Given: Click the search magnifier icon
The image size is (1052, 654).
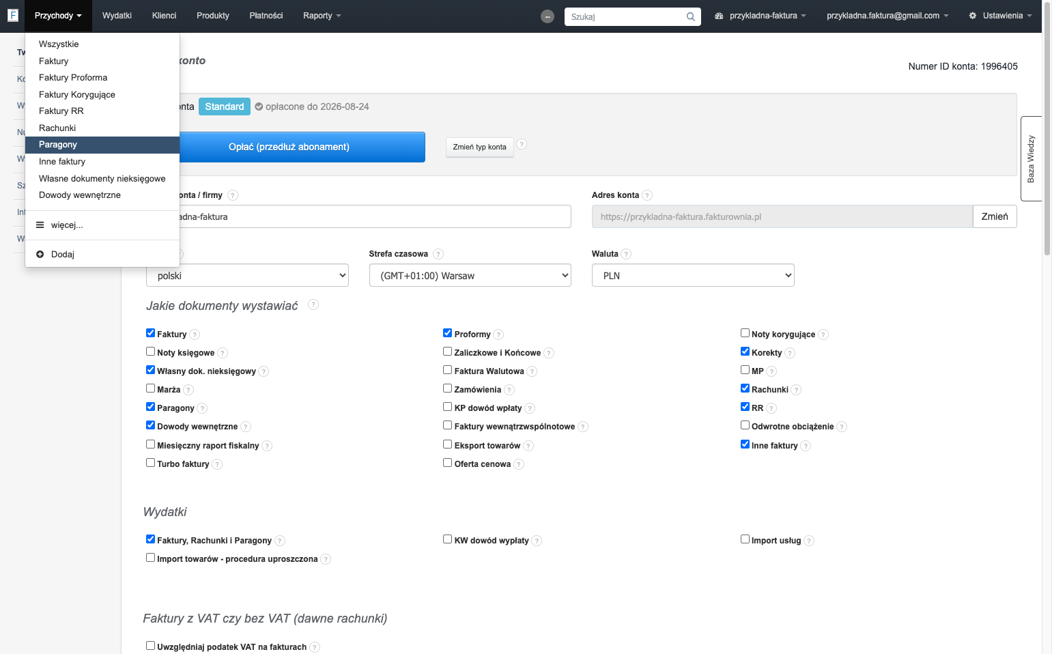Looking at the screenshot, I should tap(691, 16).
